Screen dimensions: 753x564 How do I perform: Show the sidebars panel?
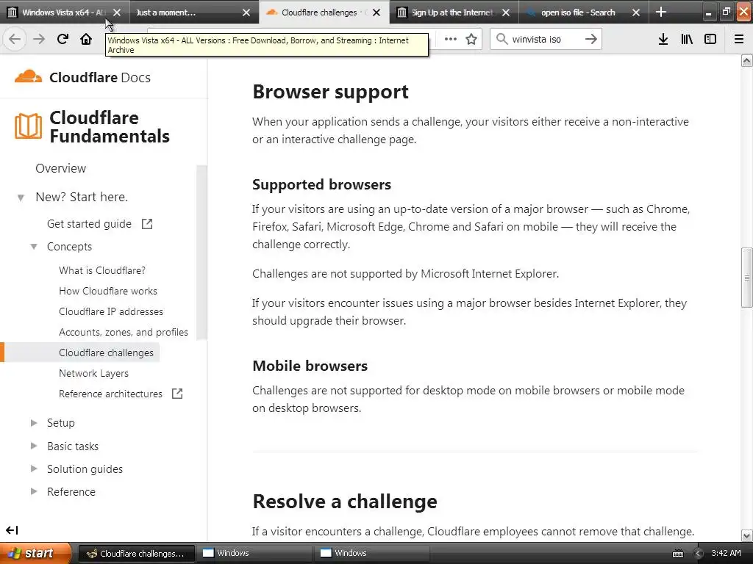(x=710, y=39)
